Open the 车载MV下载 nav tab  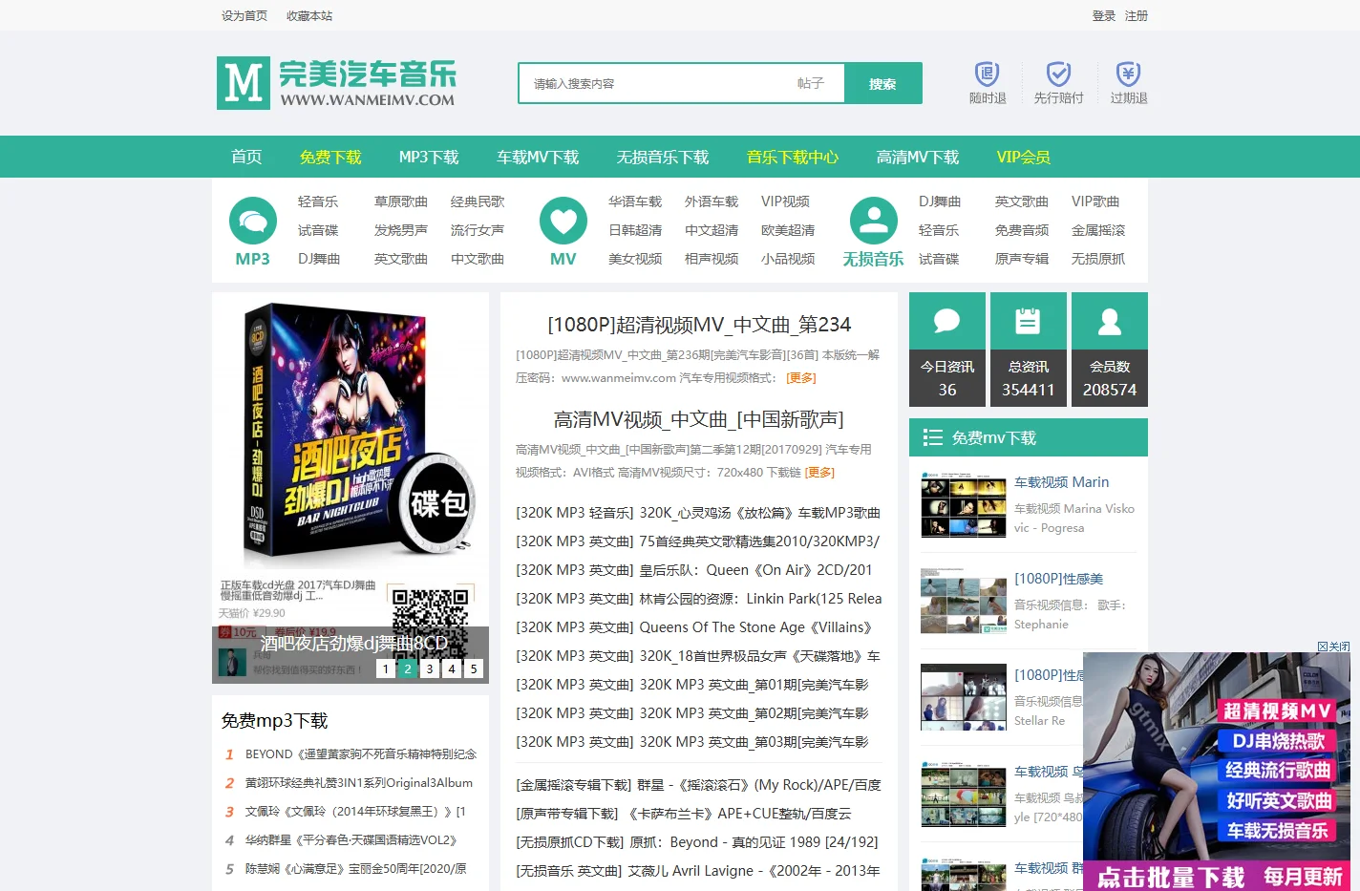coord(538,157)
